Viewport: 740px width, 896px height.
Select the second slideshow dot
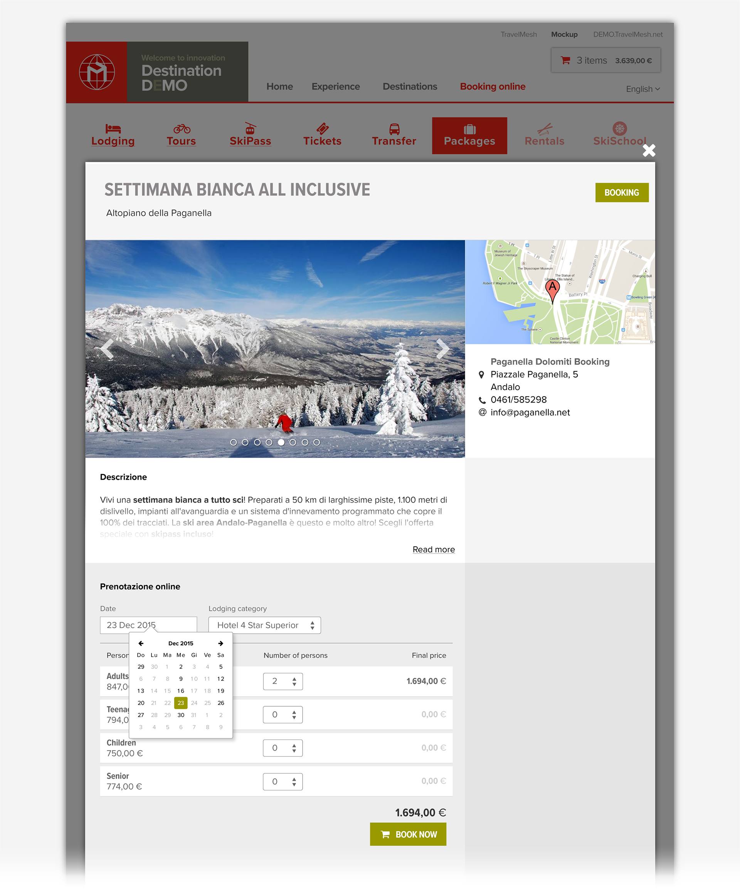click(x=245, y=442)
